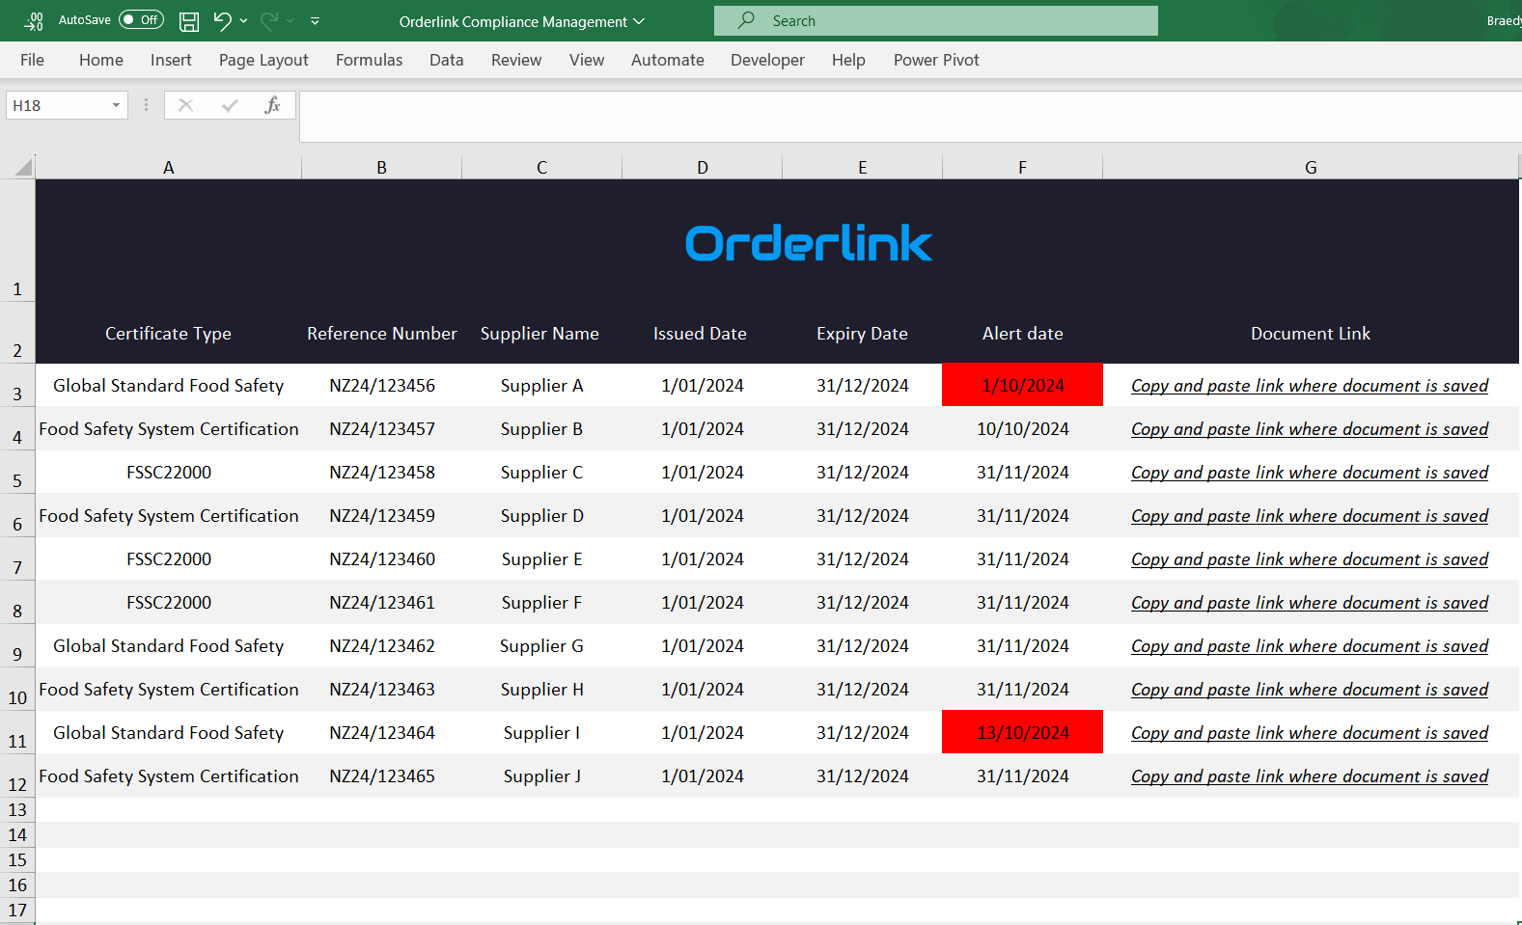Click red alert cell 1/10/2024

1023,386
